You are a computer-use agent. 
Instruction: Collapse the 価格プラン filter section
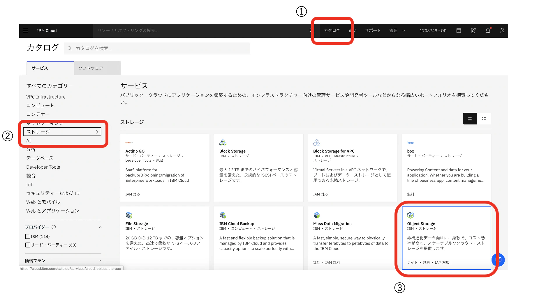100,261
